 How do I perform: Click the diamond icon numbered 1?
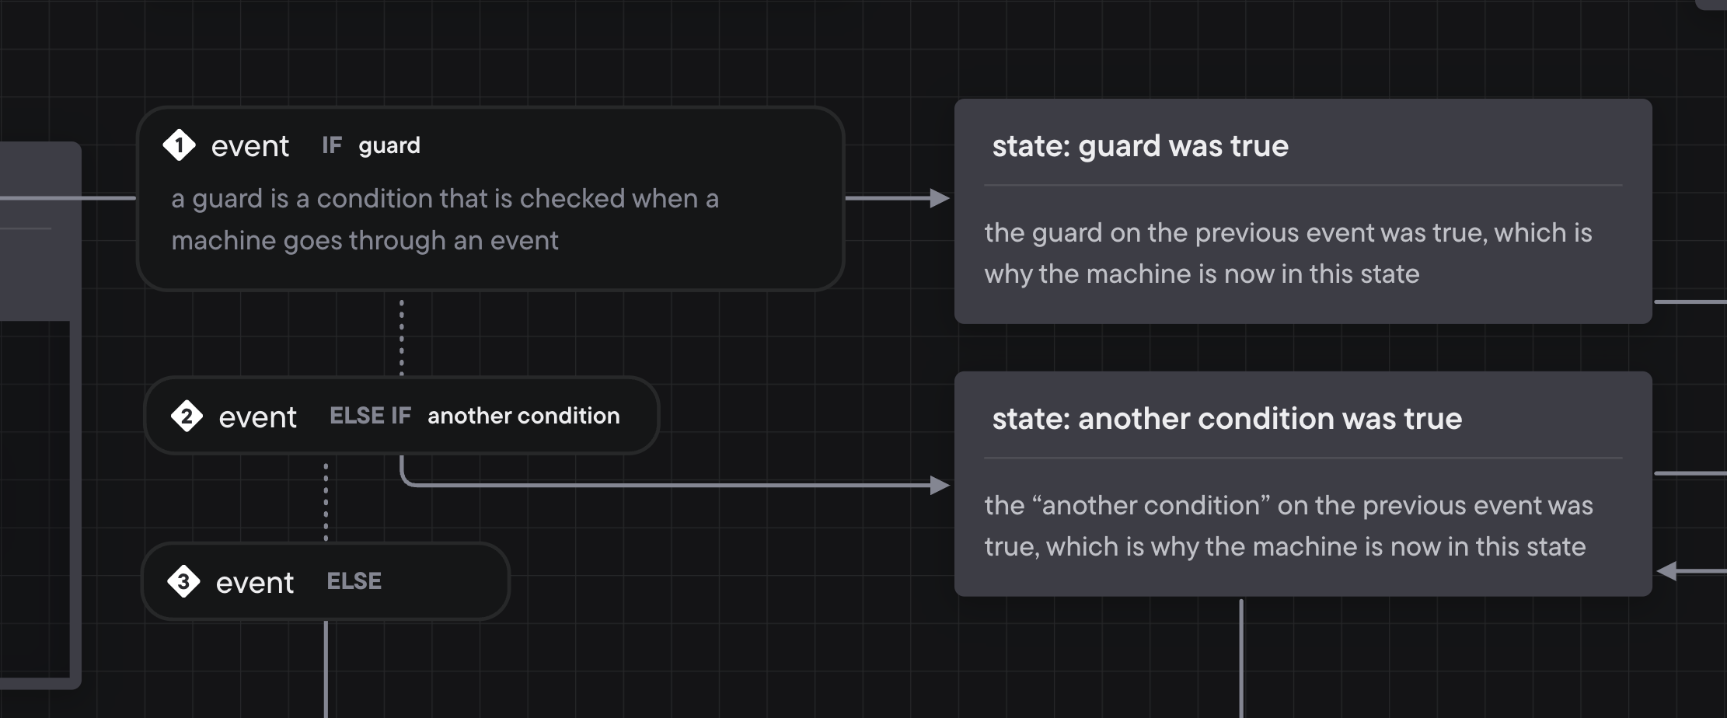click(x=179, y=145)
